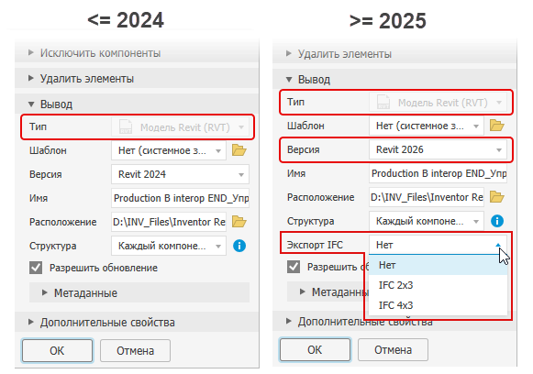Browse template folder in right panel
This screenshot has height=374, width=533.
click(x=497, y=126)
